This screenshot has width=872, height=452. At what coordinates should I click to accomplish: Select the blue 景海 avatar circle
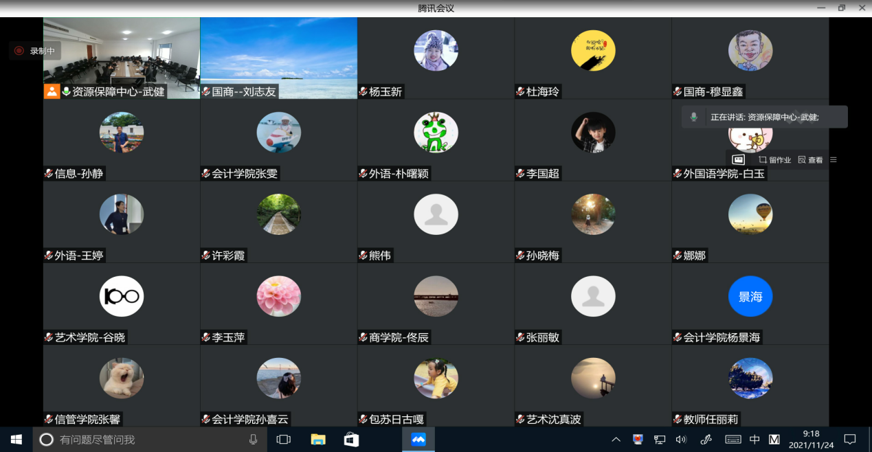[750, 297]
